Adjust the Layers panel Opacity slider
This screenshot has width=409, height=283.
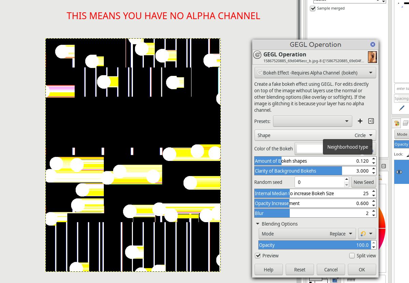coord(402,144)
